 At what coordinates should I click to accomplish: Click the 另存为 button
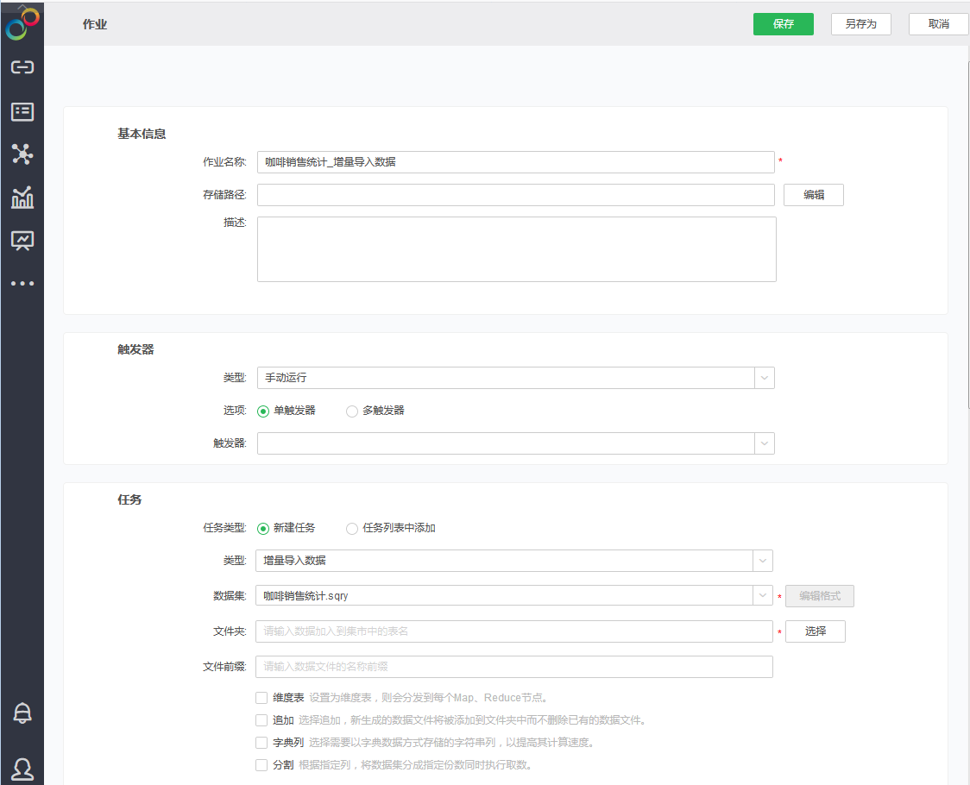pos(860,24)
